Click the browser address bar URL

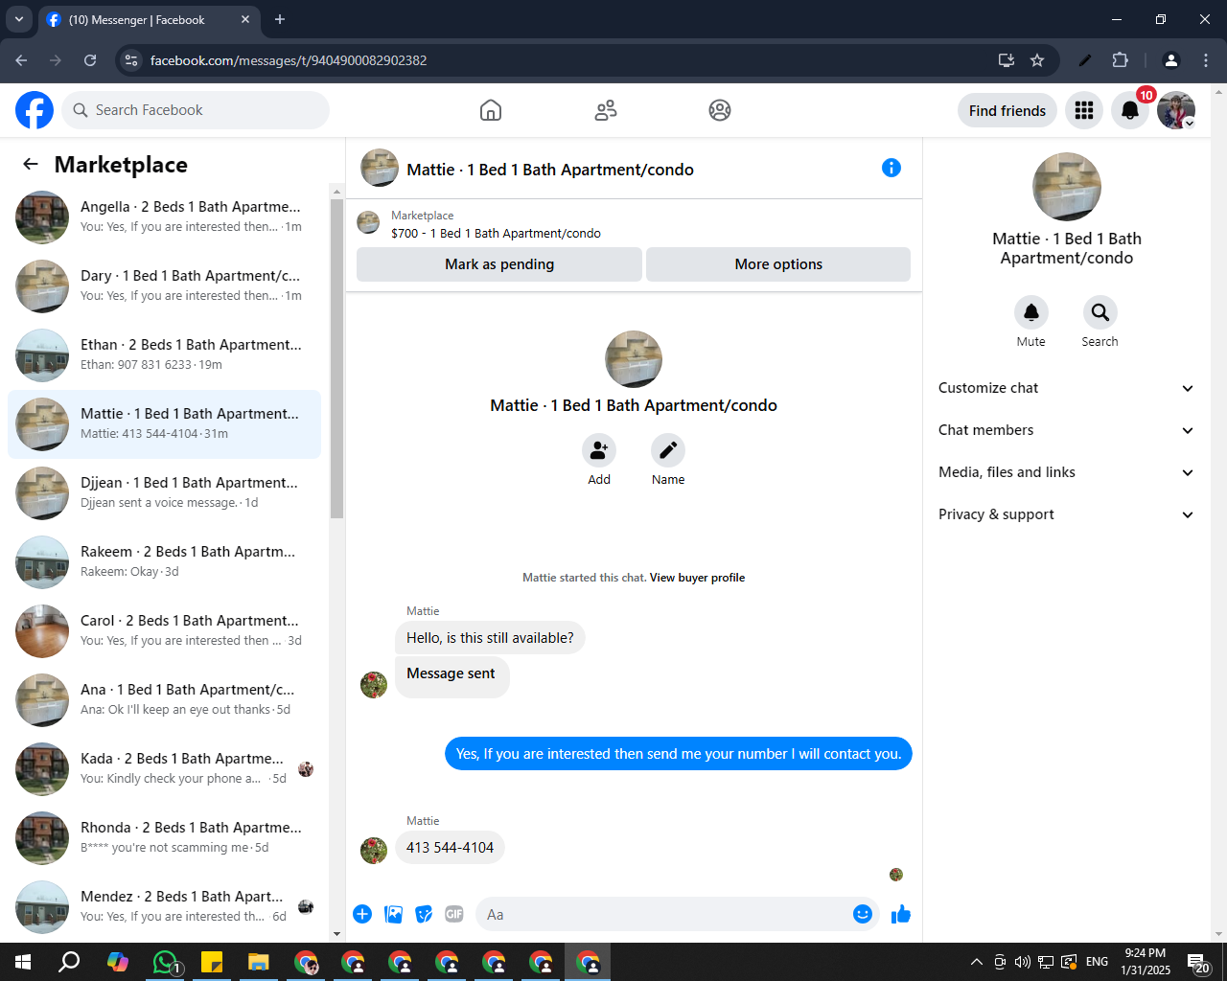(x=289, y=60)
